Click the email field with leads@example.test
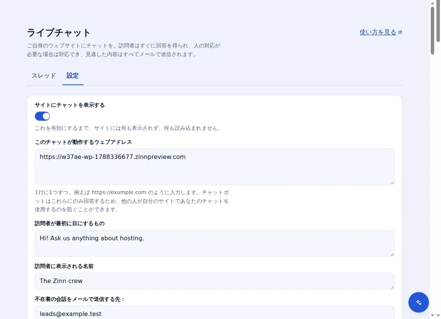The image size is (441, 319). tap(214, 313)
